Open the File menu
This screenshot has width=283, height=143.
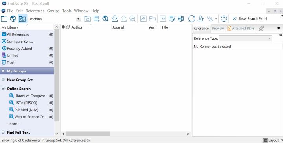pos(10,11)
